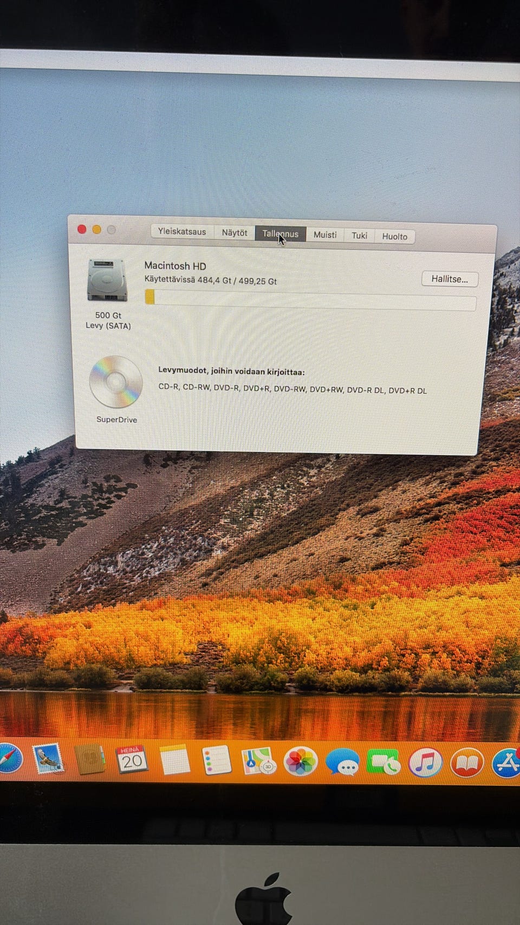Open the Huolto tab
The width and height of the screenshot is (520, 925).
[x=394, y=236]
